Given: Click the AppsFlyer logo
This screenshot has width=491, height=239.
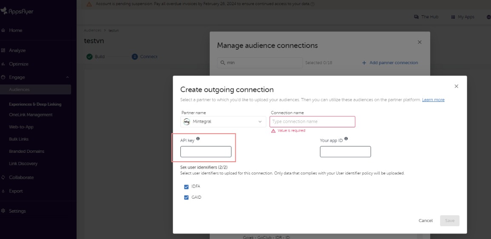Looking at the screenshot, I should [17, 11].
